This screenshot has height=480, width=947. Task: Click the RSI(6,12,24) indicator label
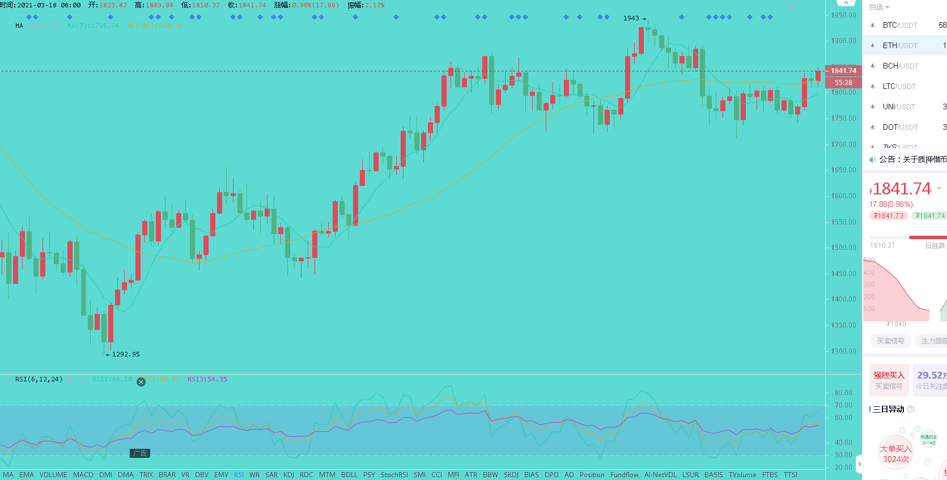coord(39,379)
